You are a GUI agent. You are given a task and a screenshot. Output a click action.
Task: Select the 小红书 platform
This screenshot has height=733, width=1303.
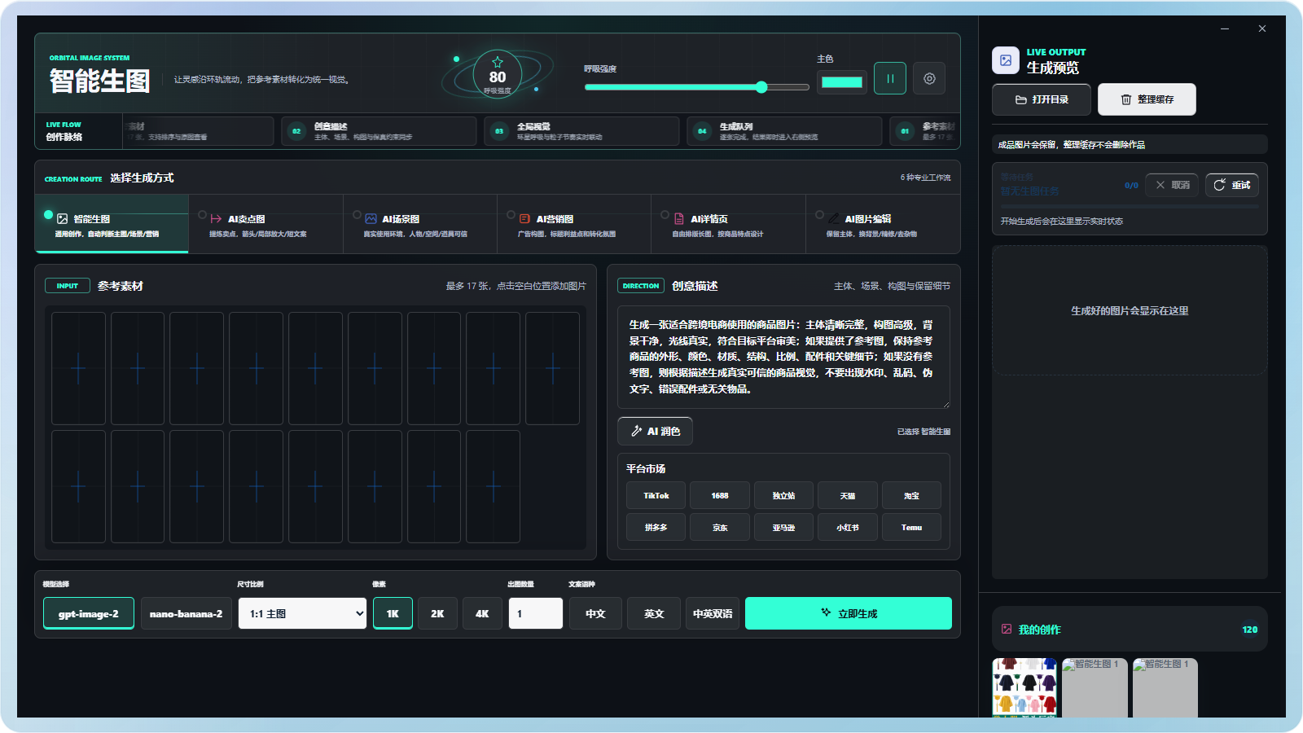848,527
